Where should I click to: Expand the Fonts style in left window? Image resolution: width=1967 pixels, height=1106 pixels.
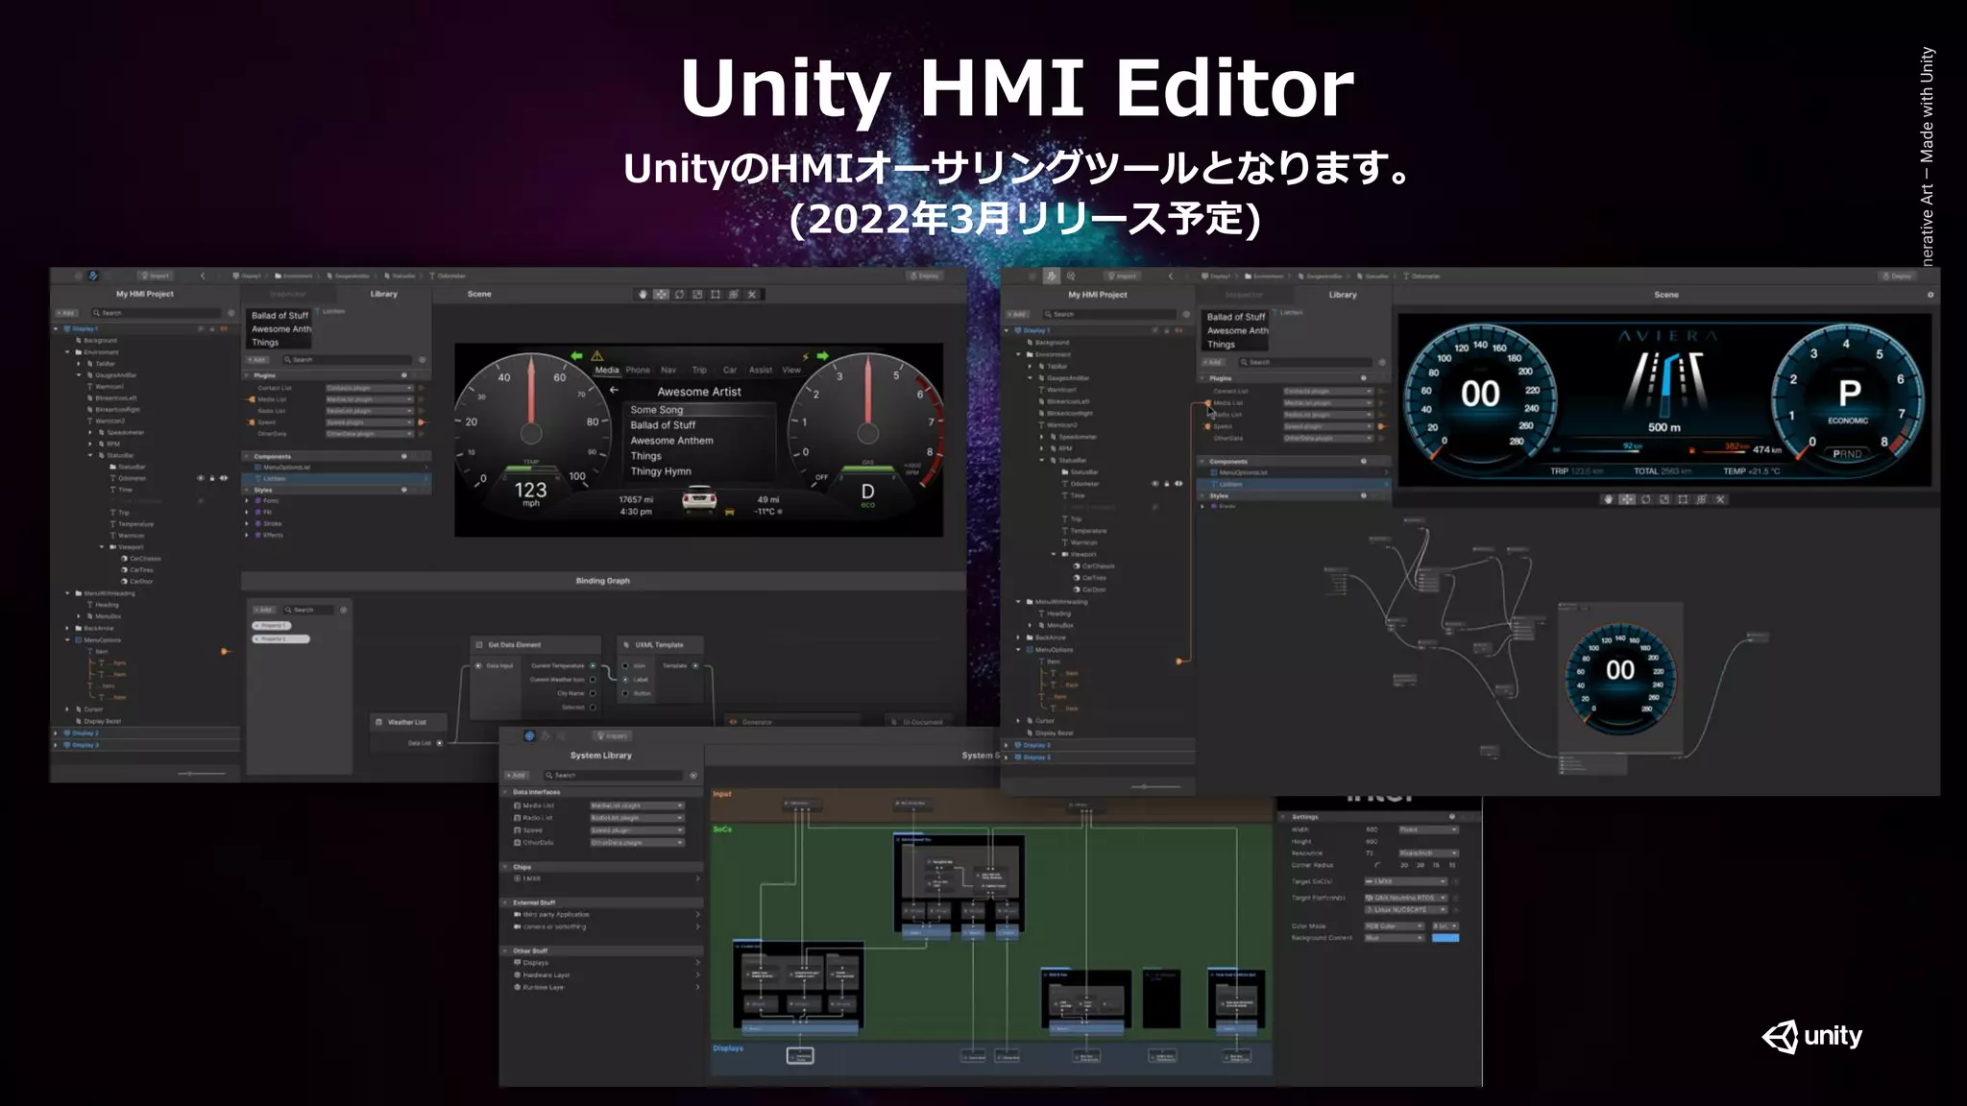pyautogui.click(x=247, y=500)
